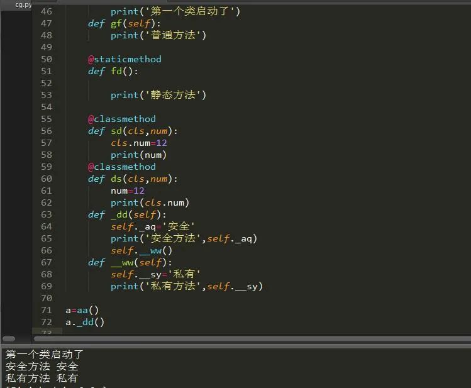The image size is (471, 388).
Task: Place cursor in def ds(cls,num) line
Action: point(133,179)
